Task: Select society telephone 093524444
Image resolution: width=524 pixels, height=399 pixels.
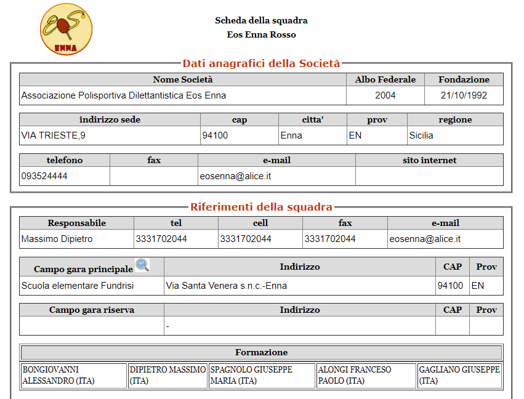Action: click(44, 176)
